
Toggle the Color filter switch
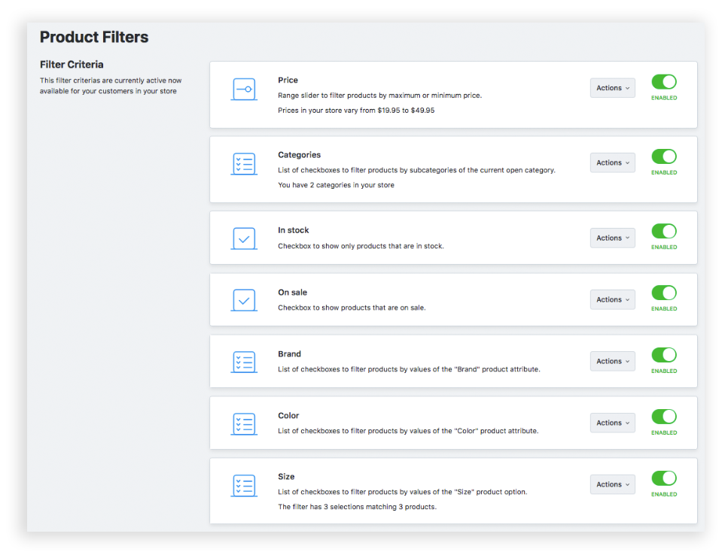[x=664, y=417]
